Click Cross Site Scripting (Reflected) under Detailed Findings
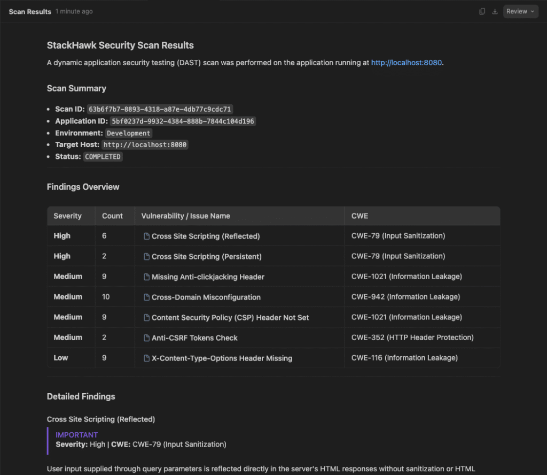 101,419
